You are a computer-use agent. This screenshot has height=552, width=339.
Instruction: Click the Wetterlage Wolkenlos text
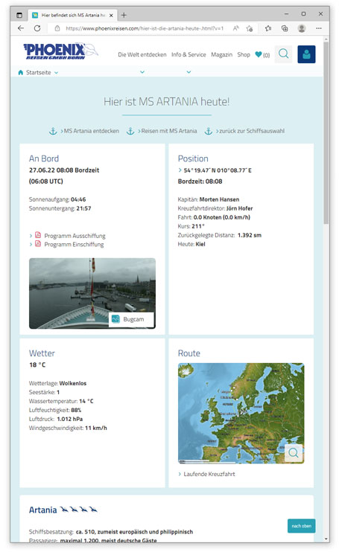point(58,383)
